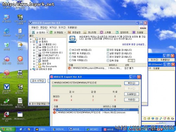The image size is (176, 132).
Task: Open the 도구(T) menu in ViRobot
Action: coord(62,27)
